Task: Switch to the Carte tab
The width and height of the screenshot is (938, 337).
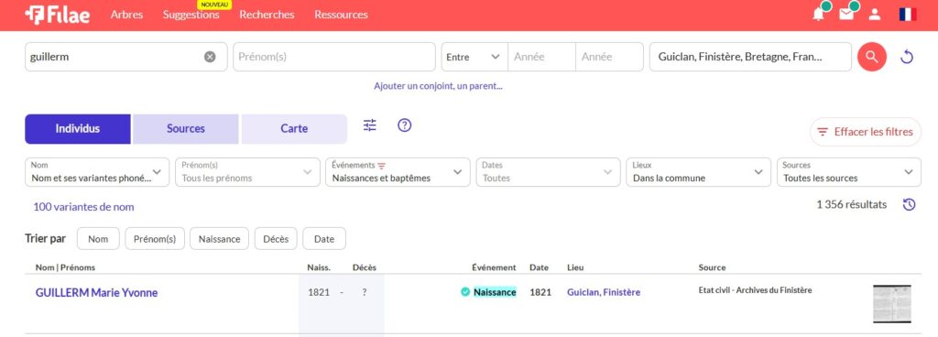Action: coord(294,129)
